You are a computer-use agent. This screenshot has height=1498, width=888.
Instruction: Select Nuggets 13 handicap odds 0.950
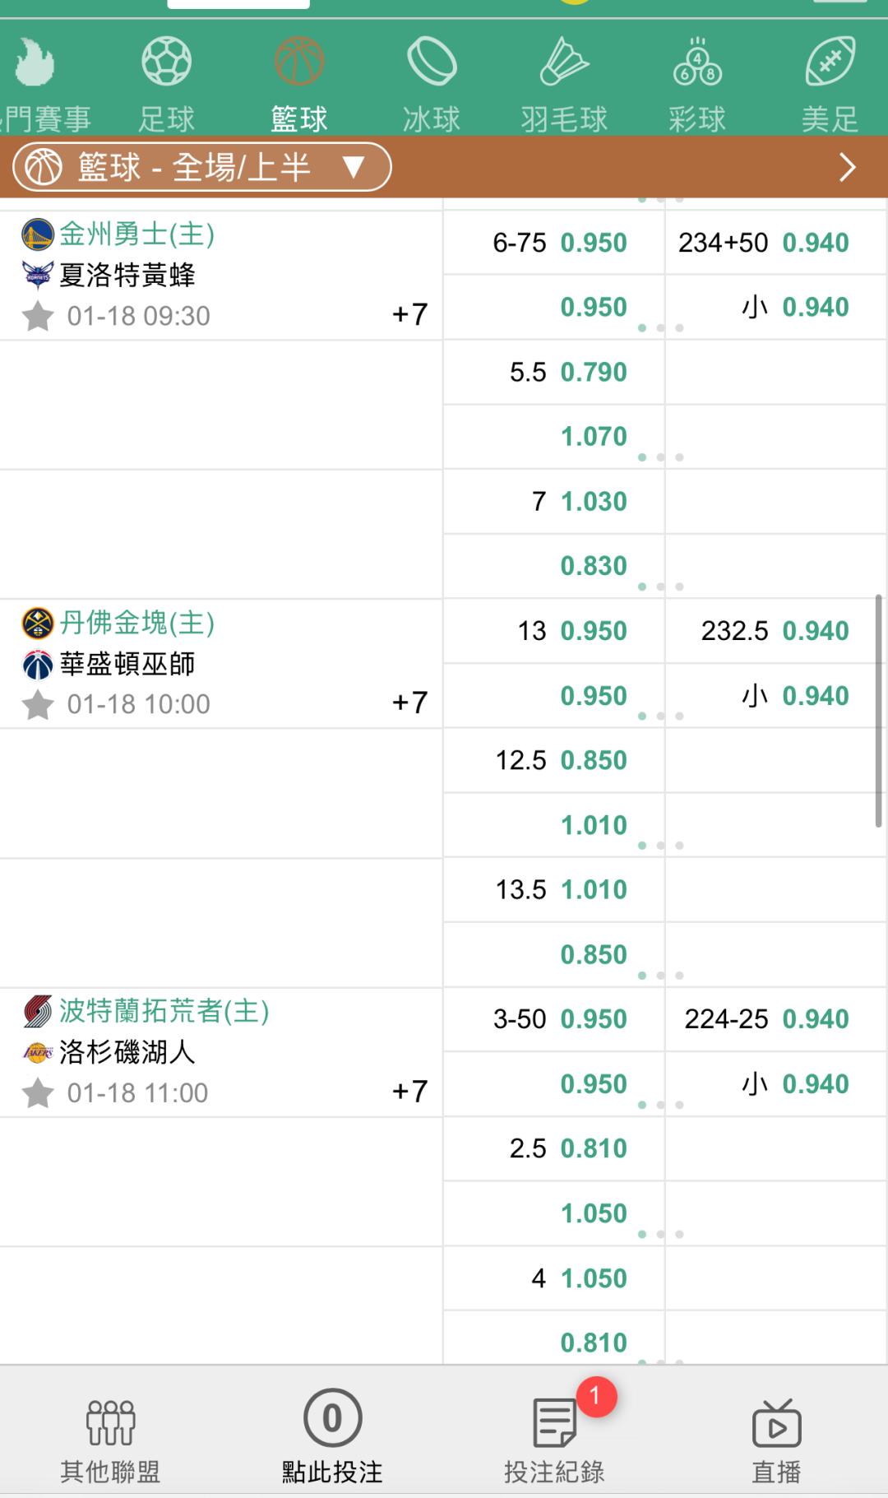(594, 631)
